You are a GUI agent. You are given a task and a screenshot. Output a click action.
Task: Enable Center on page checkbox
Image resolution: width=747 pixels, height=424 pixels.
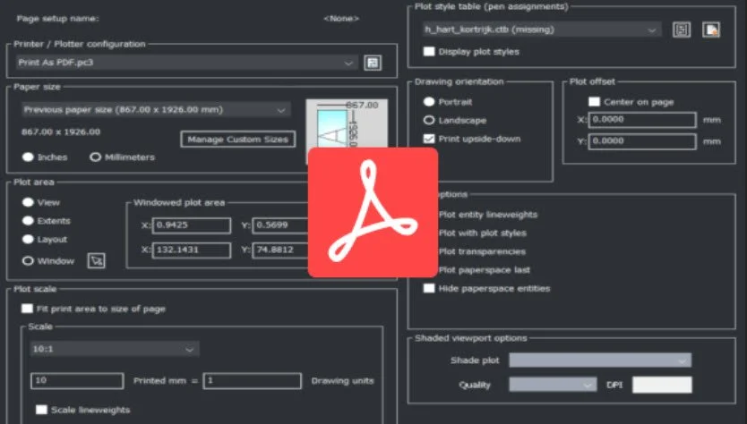pyautogui.click(x=594, y=101)
